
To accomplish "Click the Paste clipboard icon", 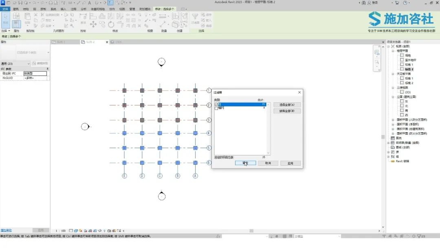I will pos(27,17).
